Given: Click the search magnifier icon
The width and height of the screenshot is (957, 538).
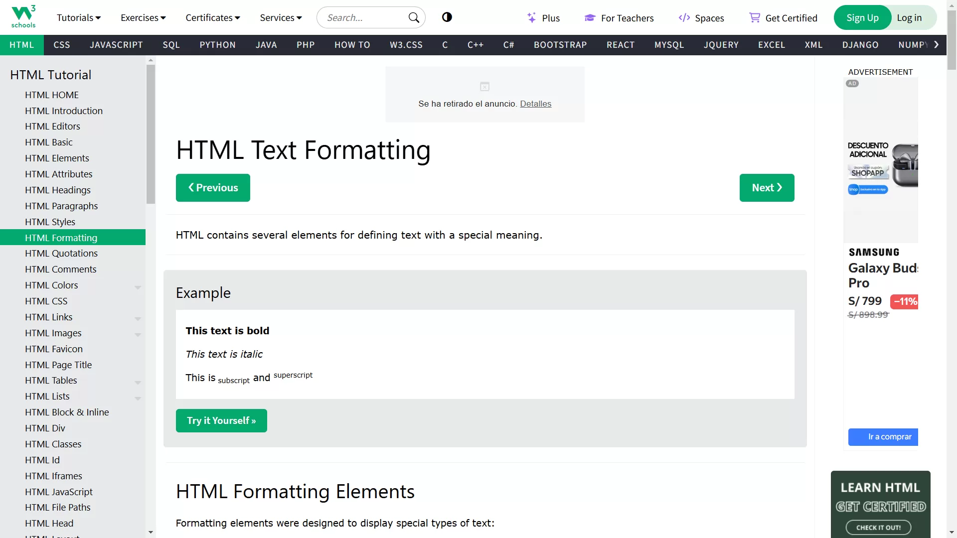Looking at the screenshot, I should pyautogui.click(x=415, y=18).
